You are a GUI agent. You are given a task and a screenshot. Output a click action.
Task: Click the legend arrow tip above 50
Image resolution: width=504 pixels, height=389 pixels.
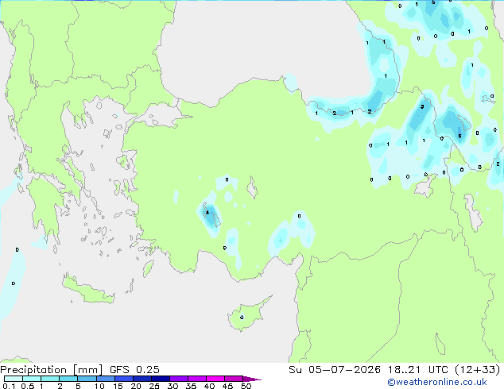click(x=252, y=379)
